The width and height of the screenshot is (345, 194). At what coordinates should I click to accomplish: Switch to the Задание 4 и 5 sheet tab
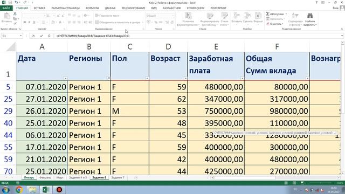78,177
